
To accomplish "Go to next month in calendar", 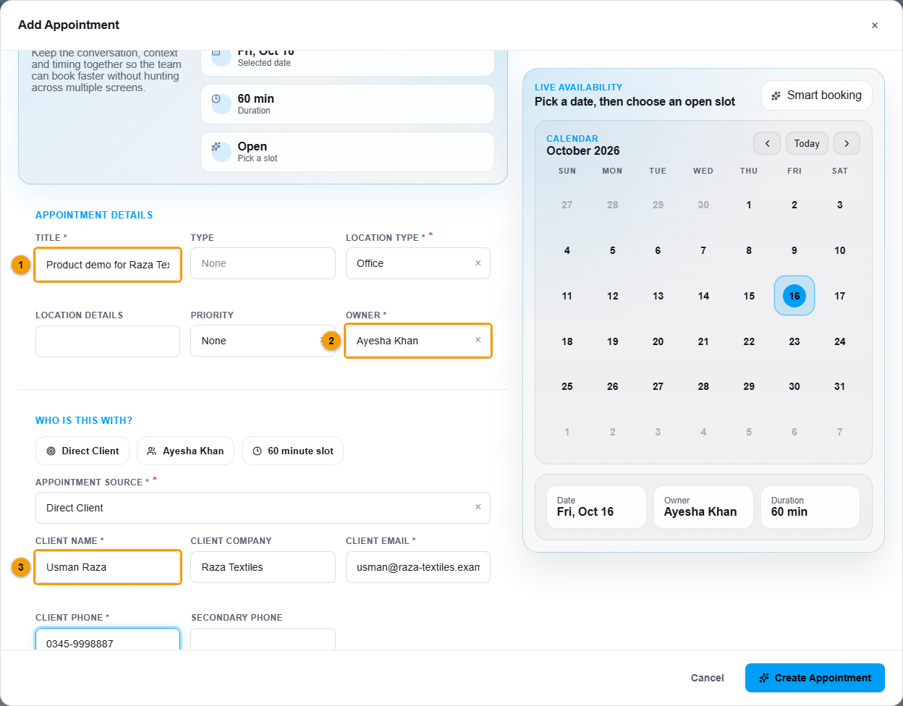I will pos(847,143).
